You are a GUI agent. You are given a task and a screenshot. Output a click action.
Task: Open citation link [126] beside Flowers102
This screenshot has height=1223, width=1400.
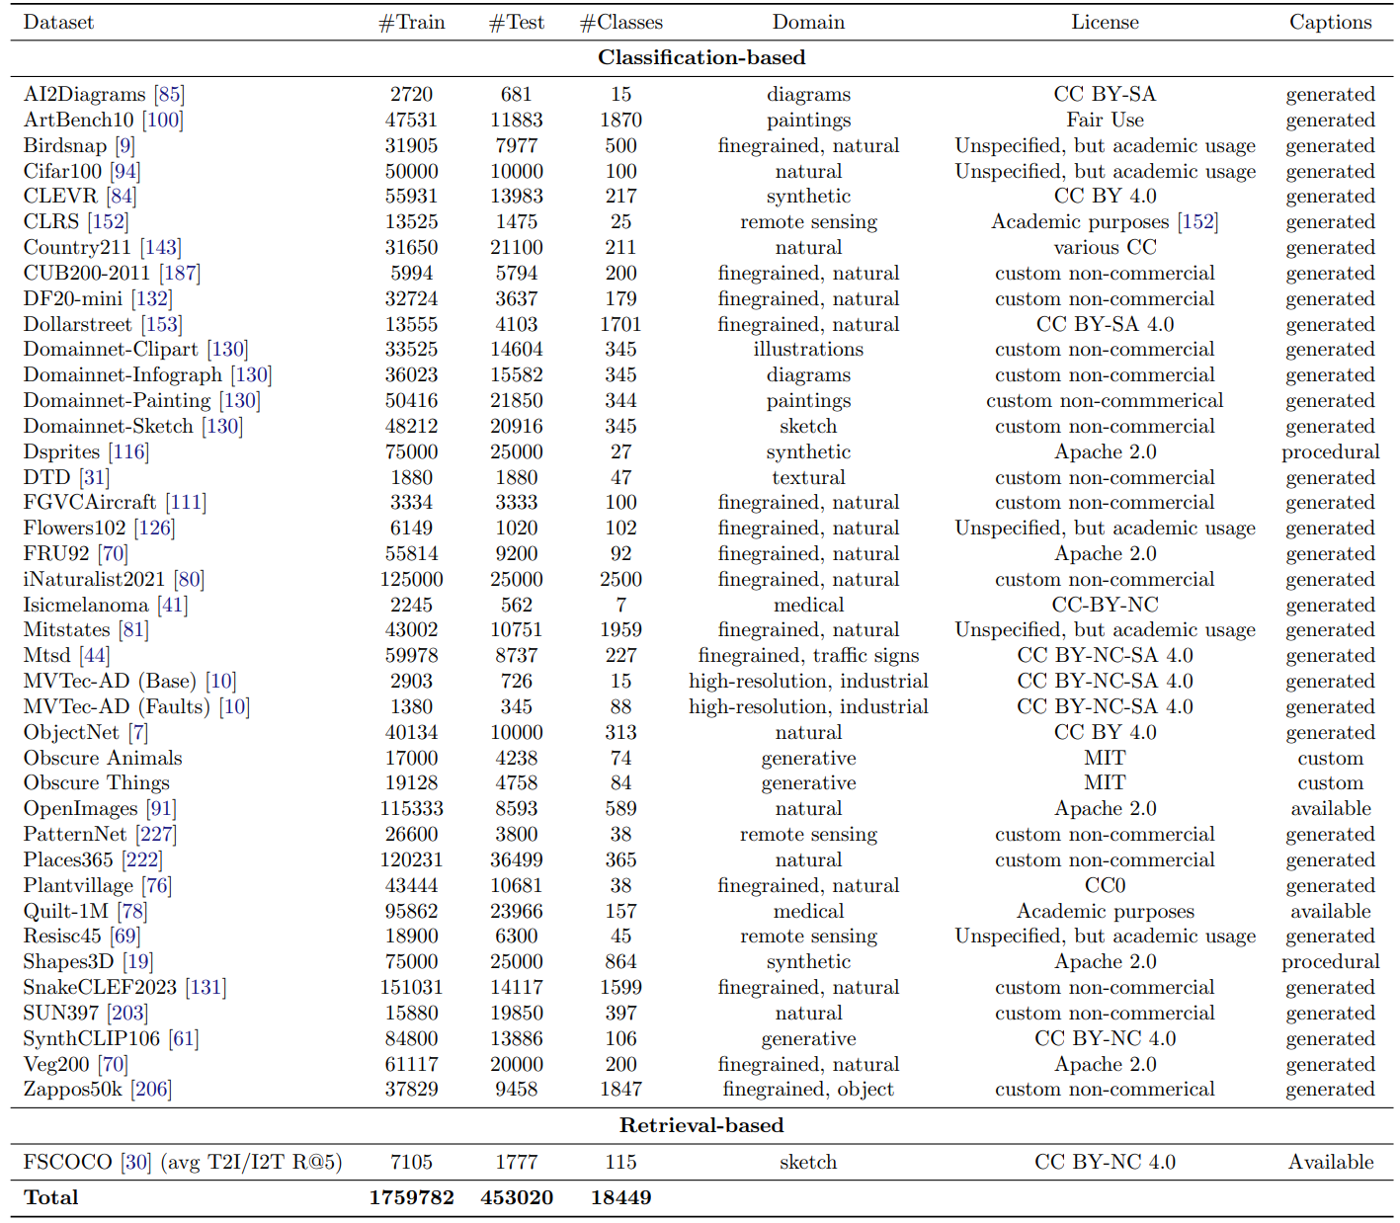[154, 528]
